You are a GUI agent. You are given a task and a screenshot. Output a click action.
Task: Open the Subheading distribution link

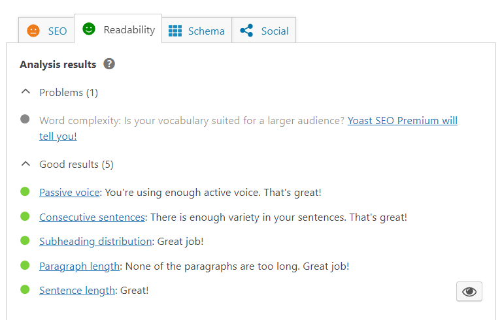[x=95, y=242]
